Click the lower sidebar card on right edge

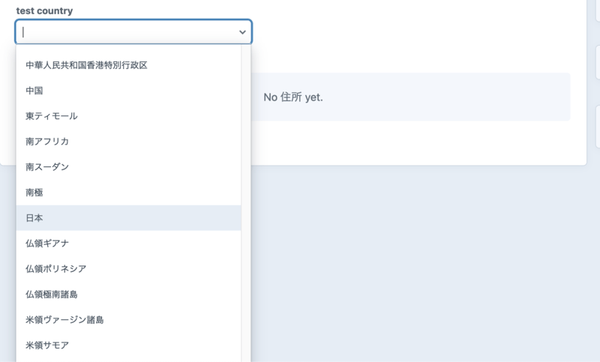(x=597, y=120)
